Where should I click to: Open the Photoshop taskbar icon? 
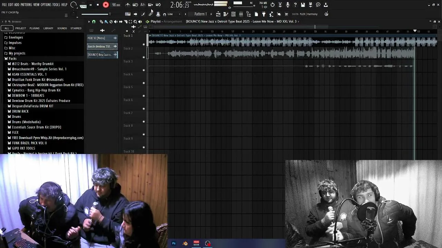(174, 243)
